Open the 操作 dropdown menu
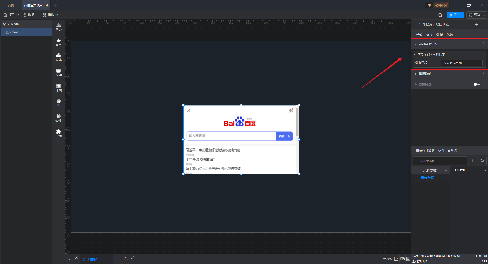 (x=50, y=15)
